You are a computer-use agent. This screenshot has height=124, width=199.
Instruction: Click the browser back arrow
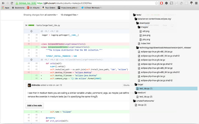(x=3, y=2)
